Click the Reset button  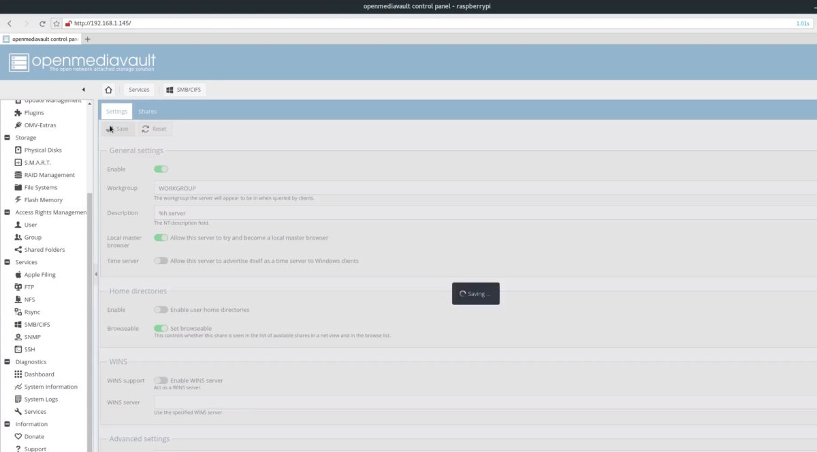point(155,129)
